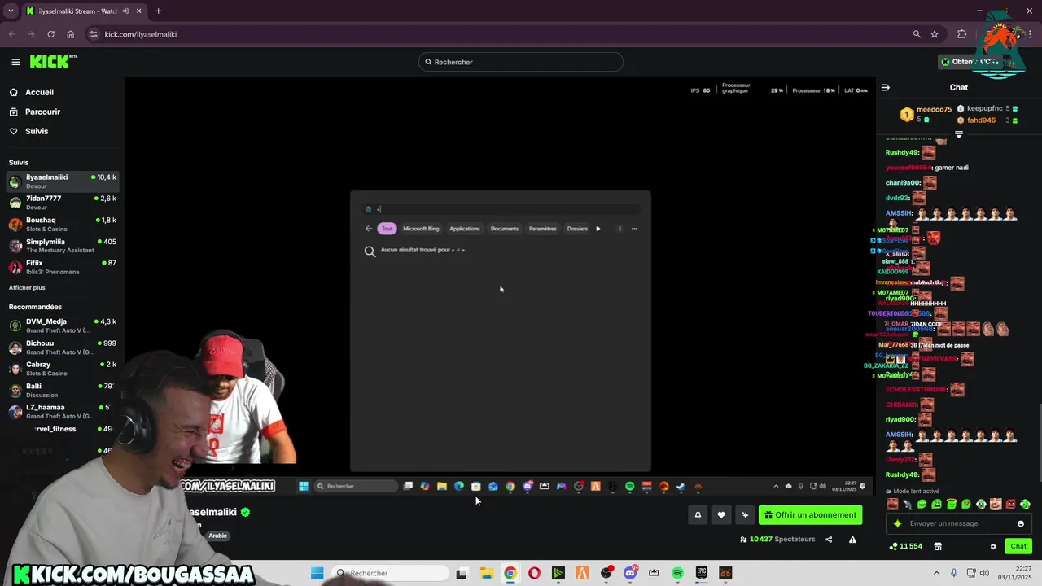Share the stream via share icon
Image resolution: width=1042 pixels, height=586 pixels.
click(x=829, y=539)
